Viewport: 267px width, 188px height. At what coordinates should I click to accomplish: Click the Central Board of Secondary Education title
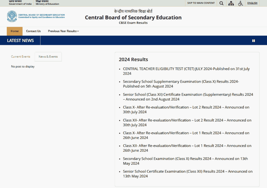coord(133,17)
